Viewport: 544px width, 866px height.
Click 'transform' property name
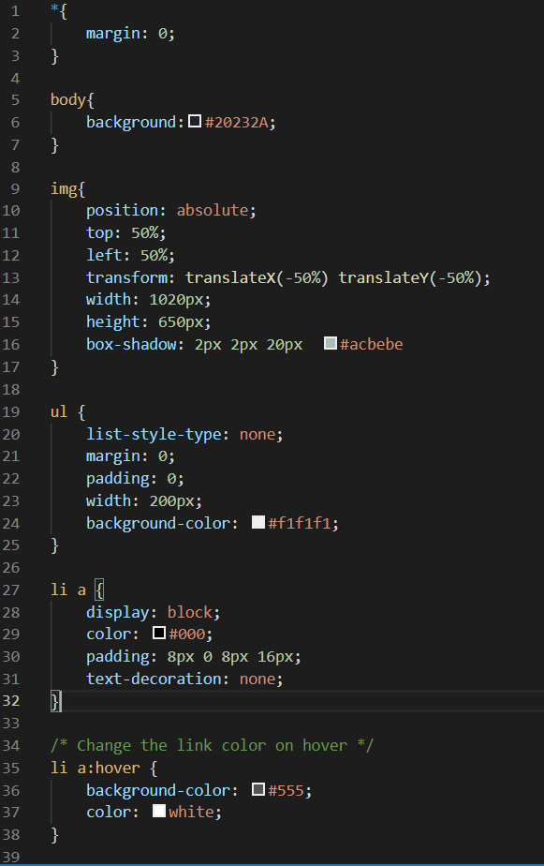pos(127,277)
